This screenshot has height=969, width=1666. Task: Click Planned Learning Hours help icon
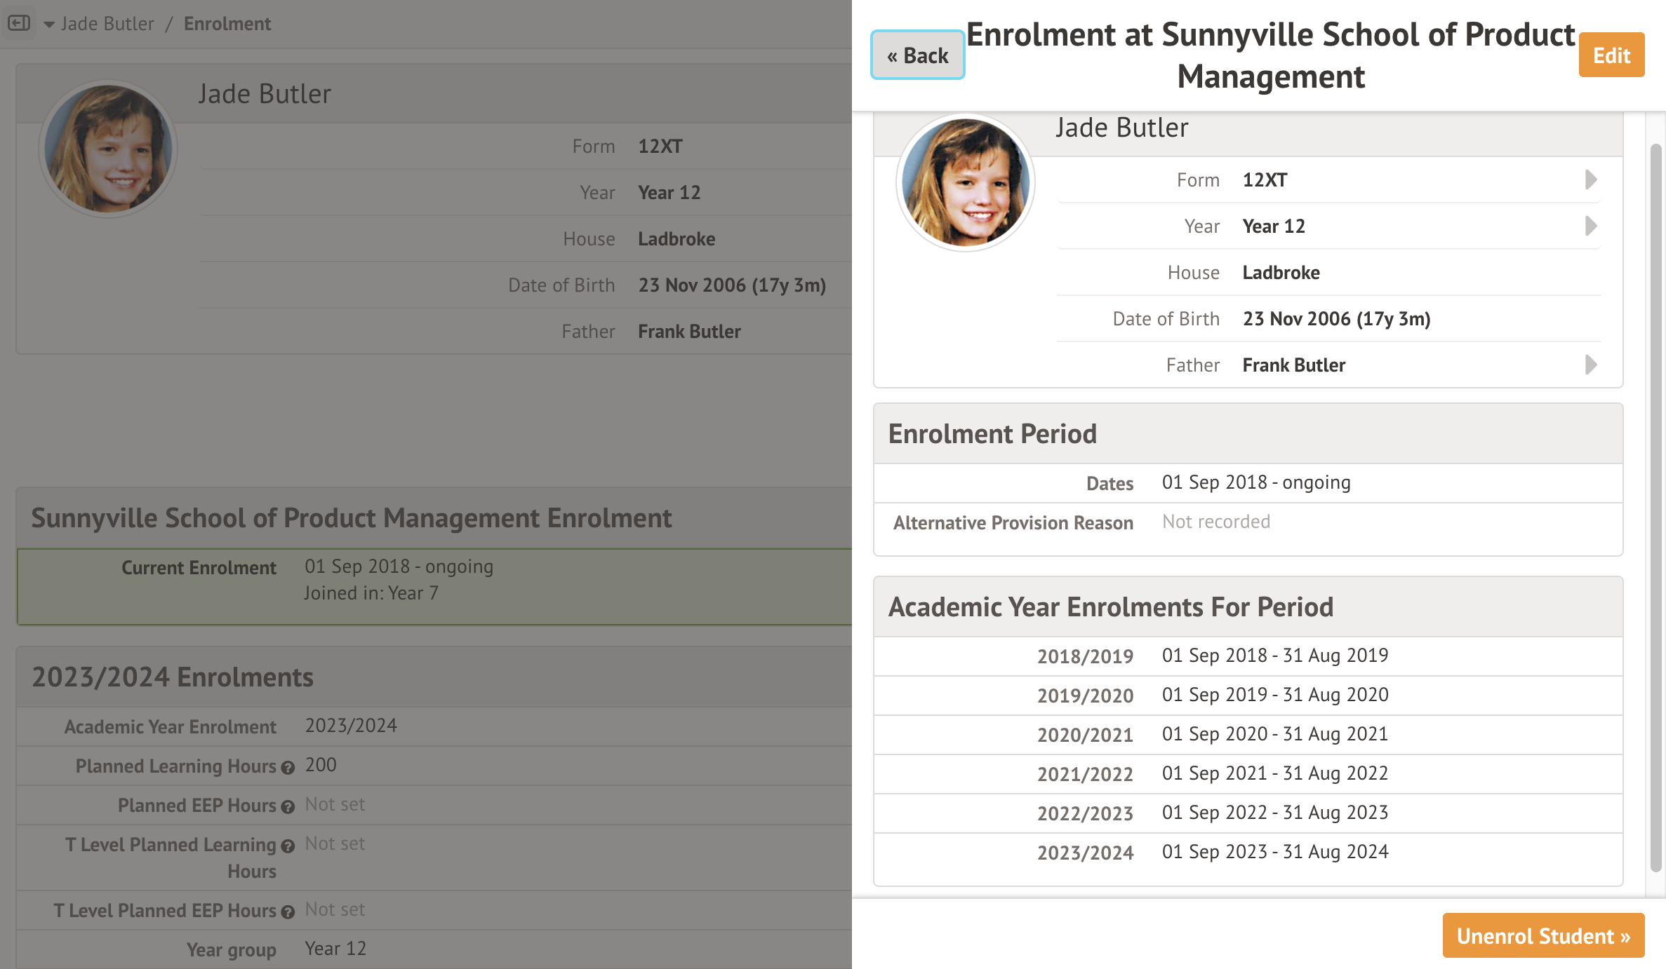pos(288,768)
